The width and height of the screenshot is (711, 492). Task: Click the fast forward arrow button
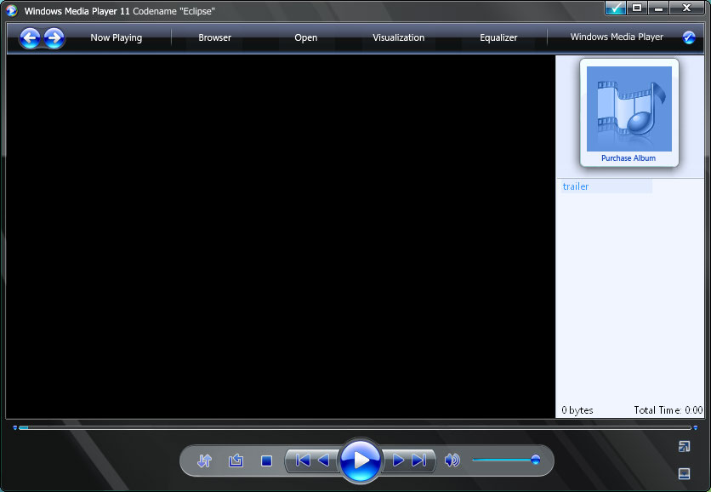tap(398, 461)
